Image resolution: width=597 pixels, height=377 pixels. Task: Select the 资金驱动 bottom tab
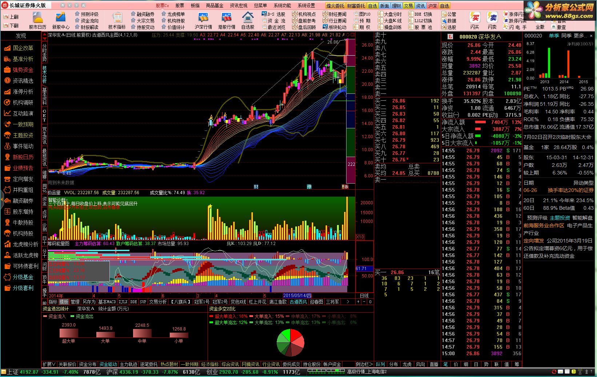[x=108, y=364]
